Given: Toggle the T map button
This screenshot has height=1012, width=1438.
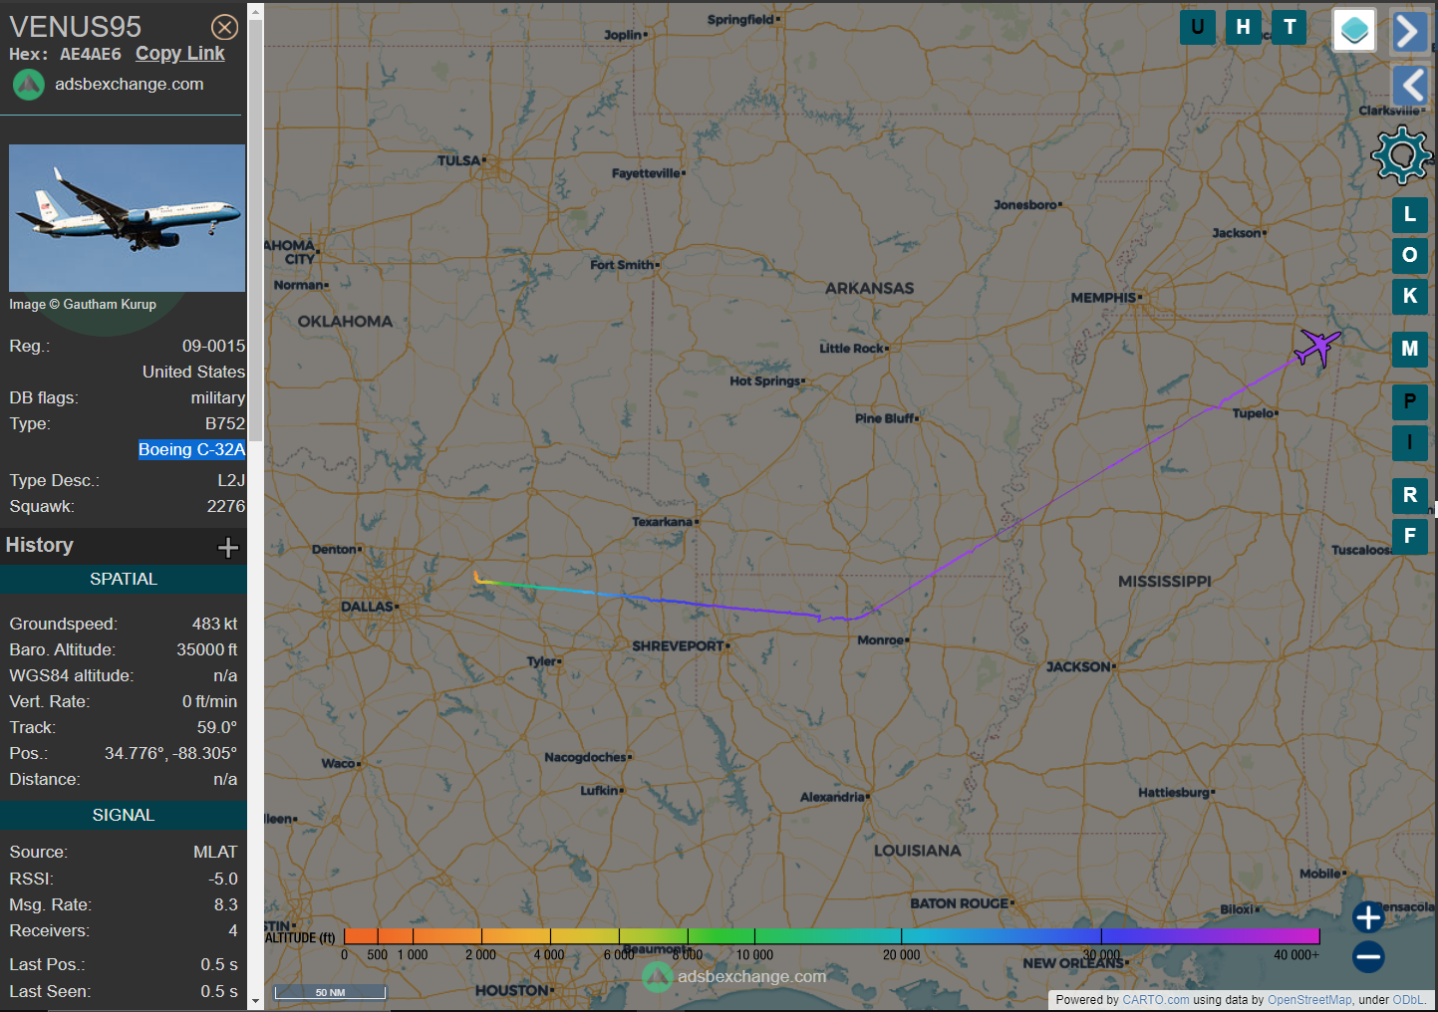Looking at the screenshot, I should [1290, 27].
